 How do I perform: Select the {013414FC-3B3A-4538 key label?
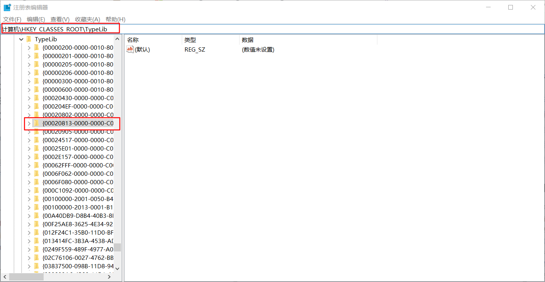[x=78, y=241]
